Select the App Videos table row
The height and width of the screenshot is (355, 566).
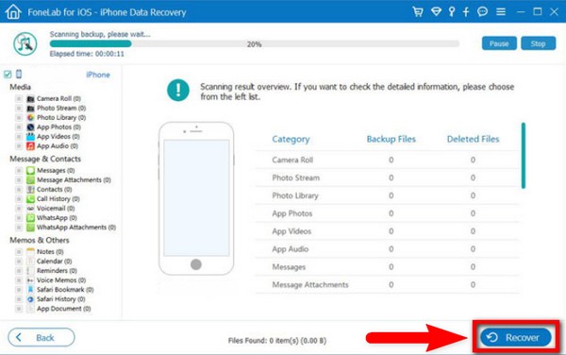tap(388, 231)
